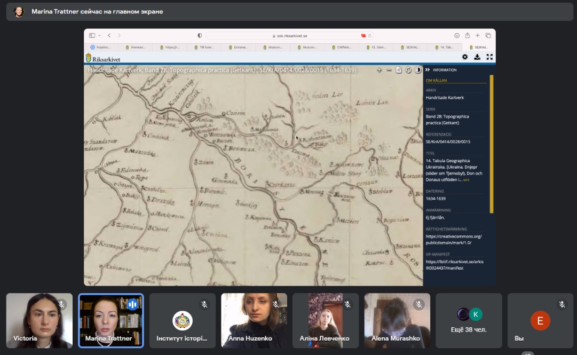The height and width of the screenshot is (355, 577).
Task: Click the Safari share icon
Action: pos(468,35)
